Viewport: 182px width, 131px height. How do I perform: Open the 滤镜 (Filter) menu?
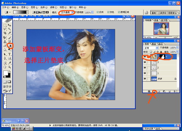[54, 7]
